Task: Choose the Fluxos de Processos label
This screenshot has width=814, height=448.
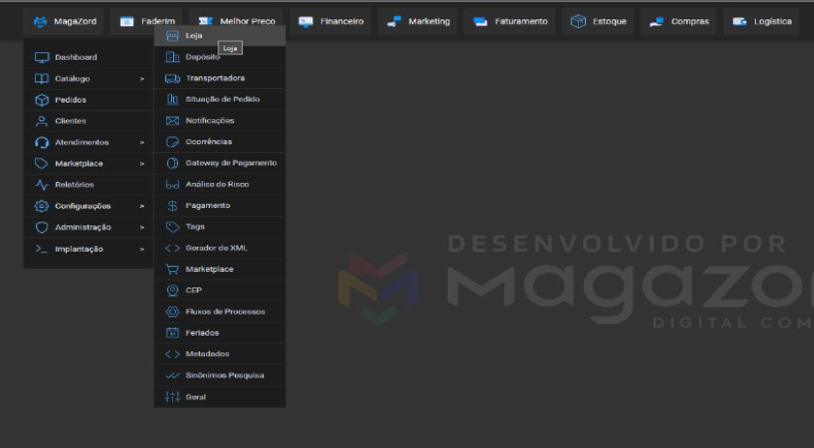Action: pyautogui.click(x=225, y=312)
